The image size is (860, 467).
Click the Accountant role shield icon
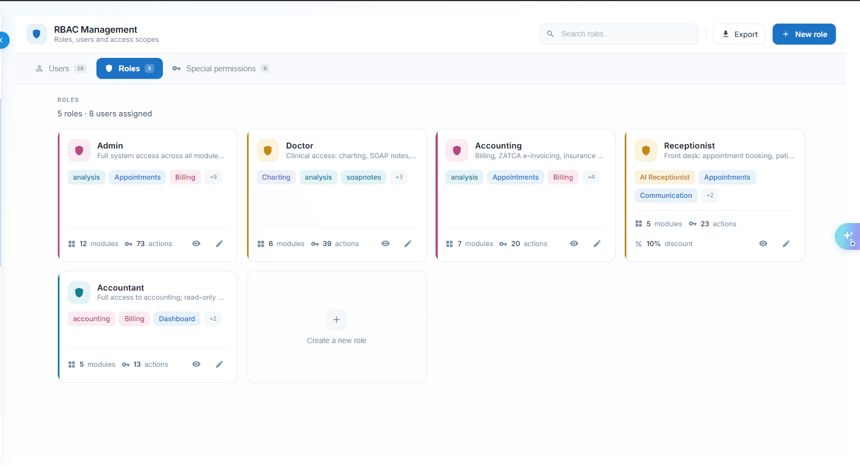(x=79, y=292)
